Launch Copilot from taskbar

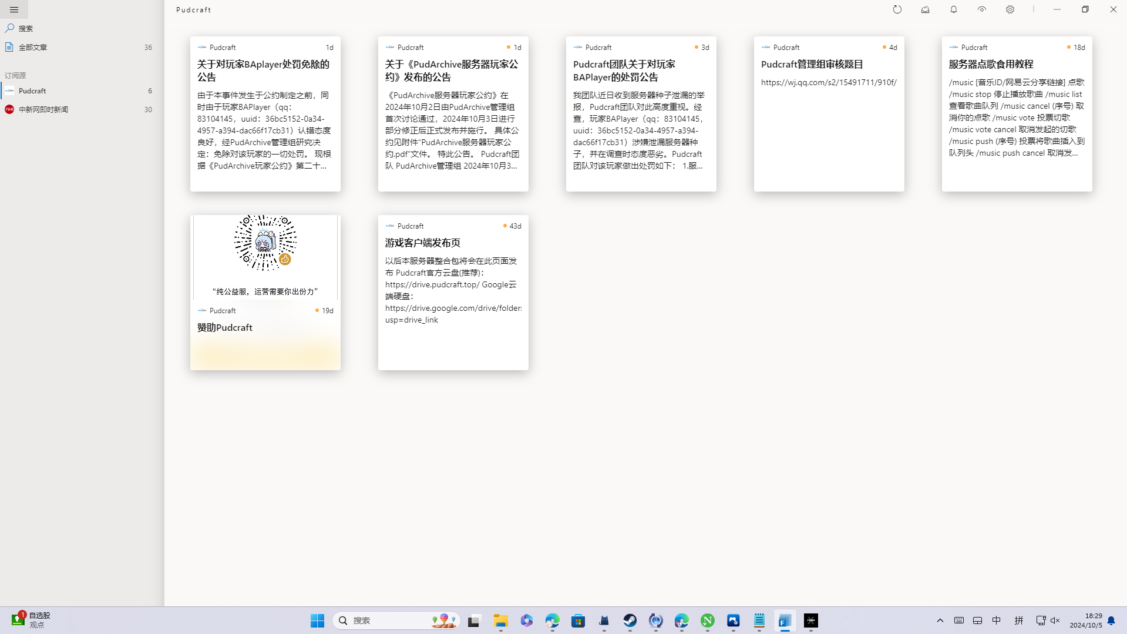point(526,620)
